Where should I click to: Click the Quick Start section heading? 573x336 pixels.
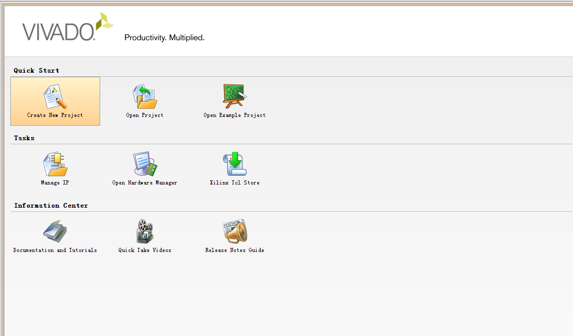coord(37,71)
